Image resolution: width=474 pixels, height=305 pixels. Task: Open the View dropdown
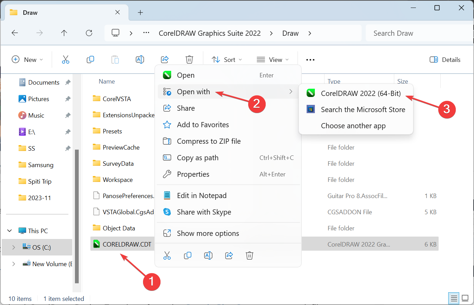[x=273, y=59]
